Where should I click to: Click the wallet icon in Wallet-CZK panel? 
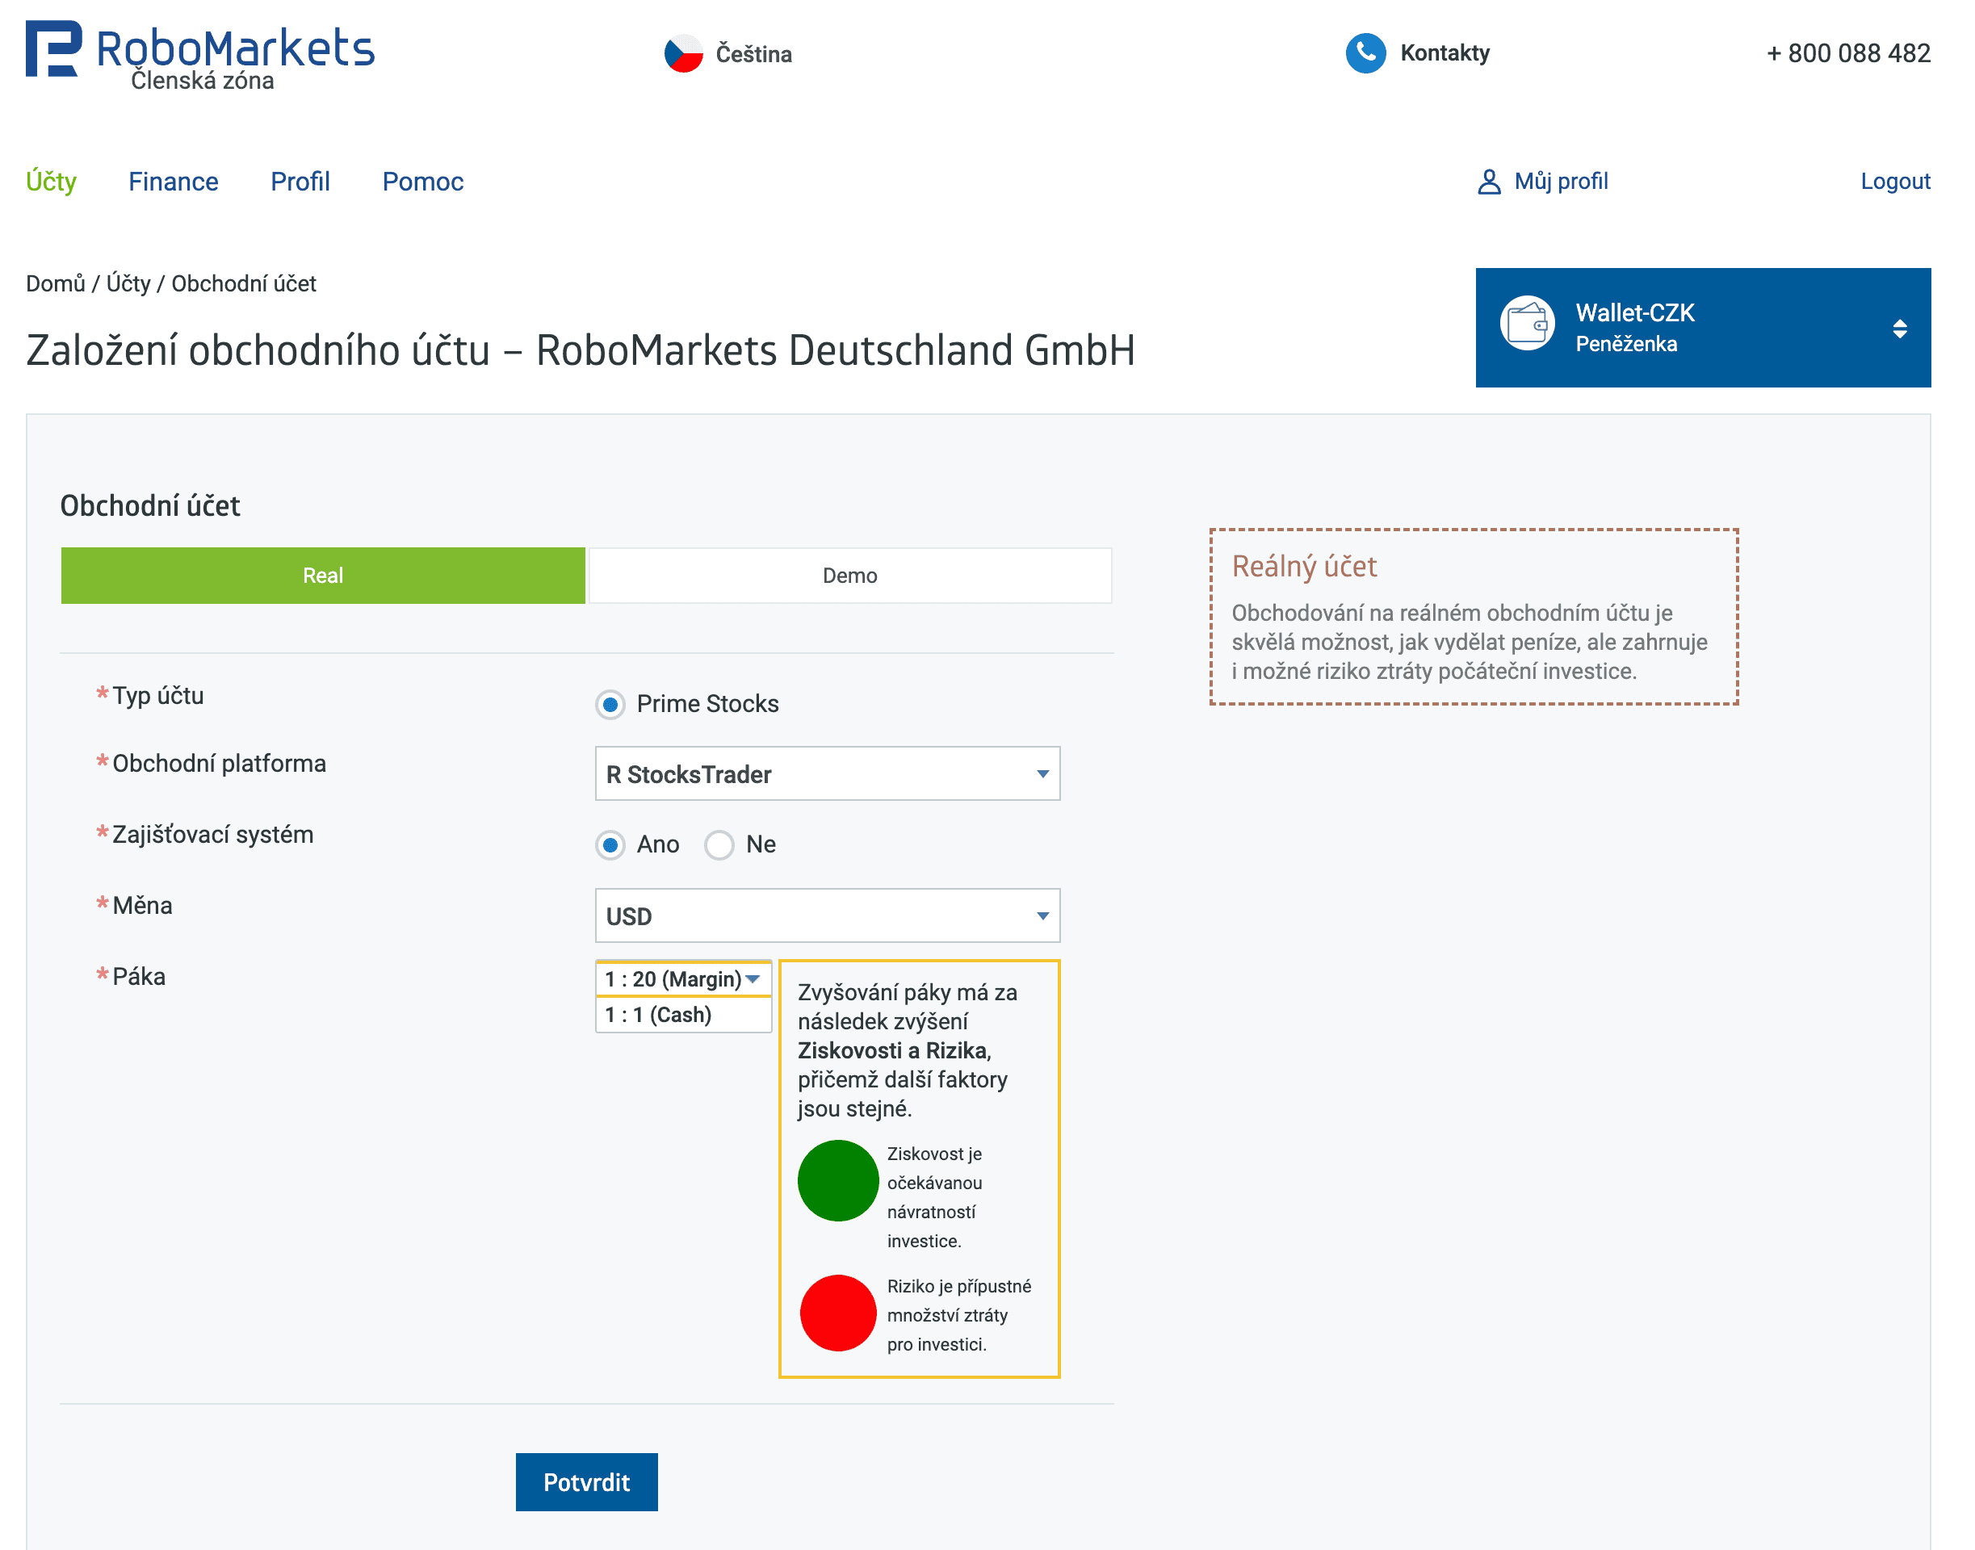pyautogui.click(x=1527, y=324)
